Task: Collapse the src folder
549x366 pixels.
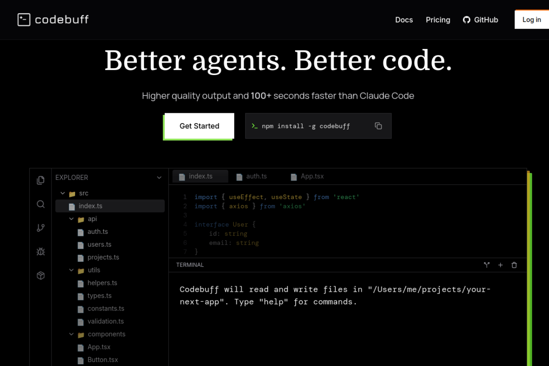Action: 63,194
